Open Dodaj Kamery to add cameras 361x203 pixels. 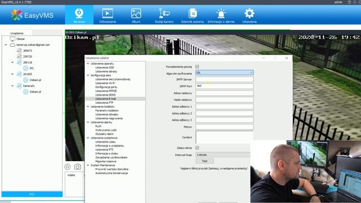pyautogui.click(x=164, y=15)
